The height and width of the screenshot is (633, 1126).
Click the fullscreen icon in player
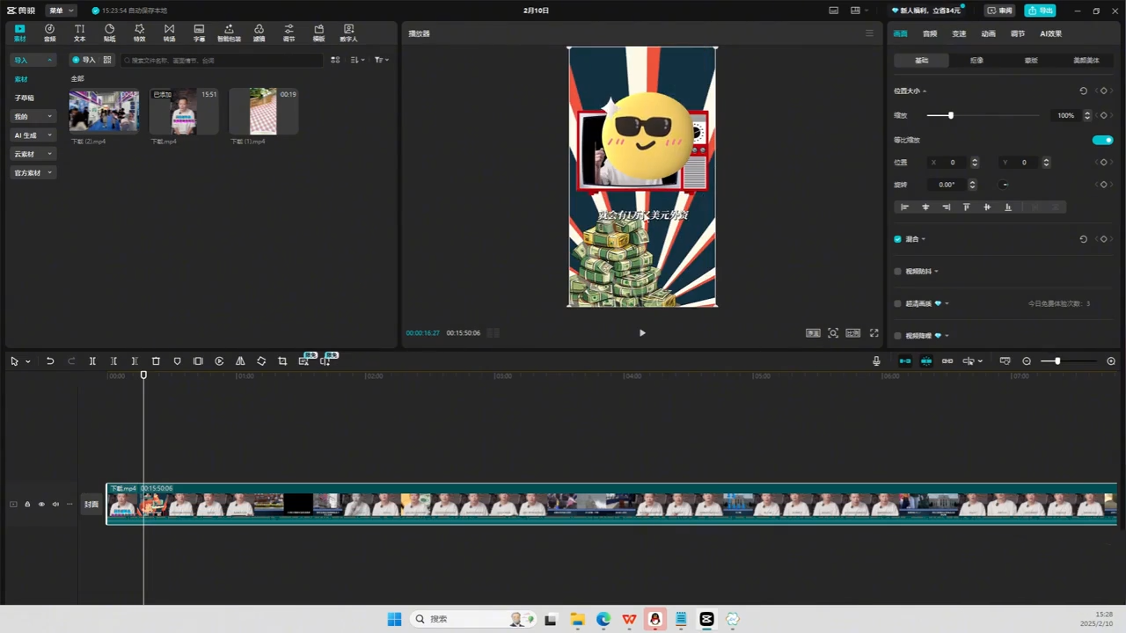[x=874, y=333]
